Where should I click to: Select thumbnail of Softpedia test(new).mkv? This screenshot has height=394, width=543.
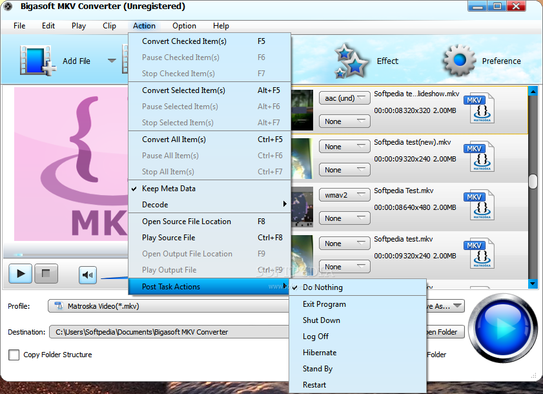pos(302,158)
